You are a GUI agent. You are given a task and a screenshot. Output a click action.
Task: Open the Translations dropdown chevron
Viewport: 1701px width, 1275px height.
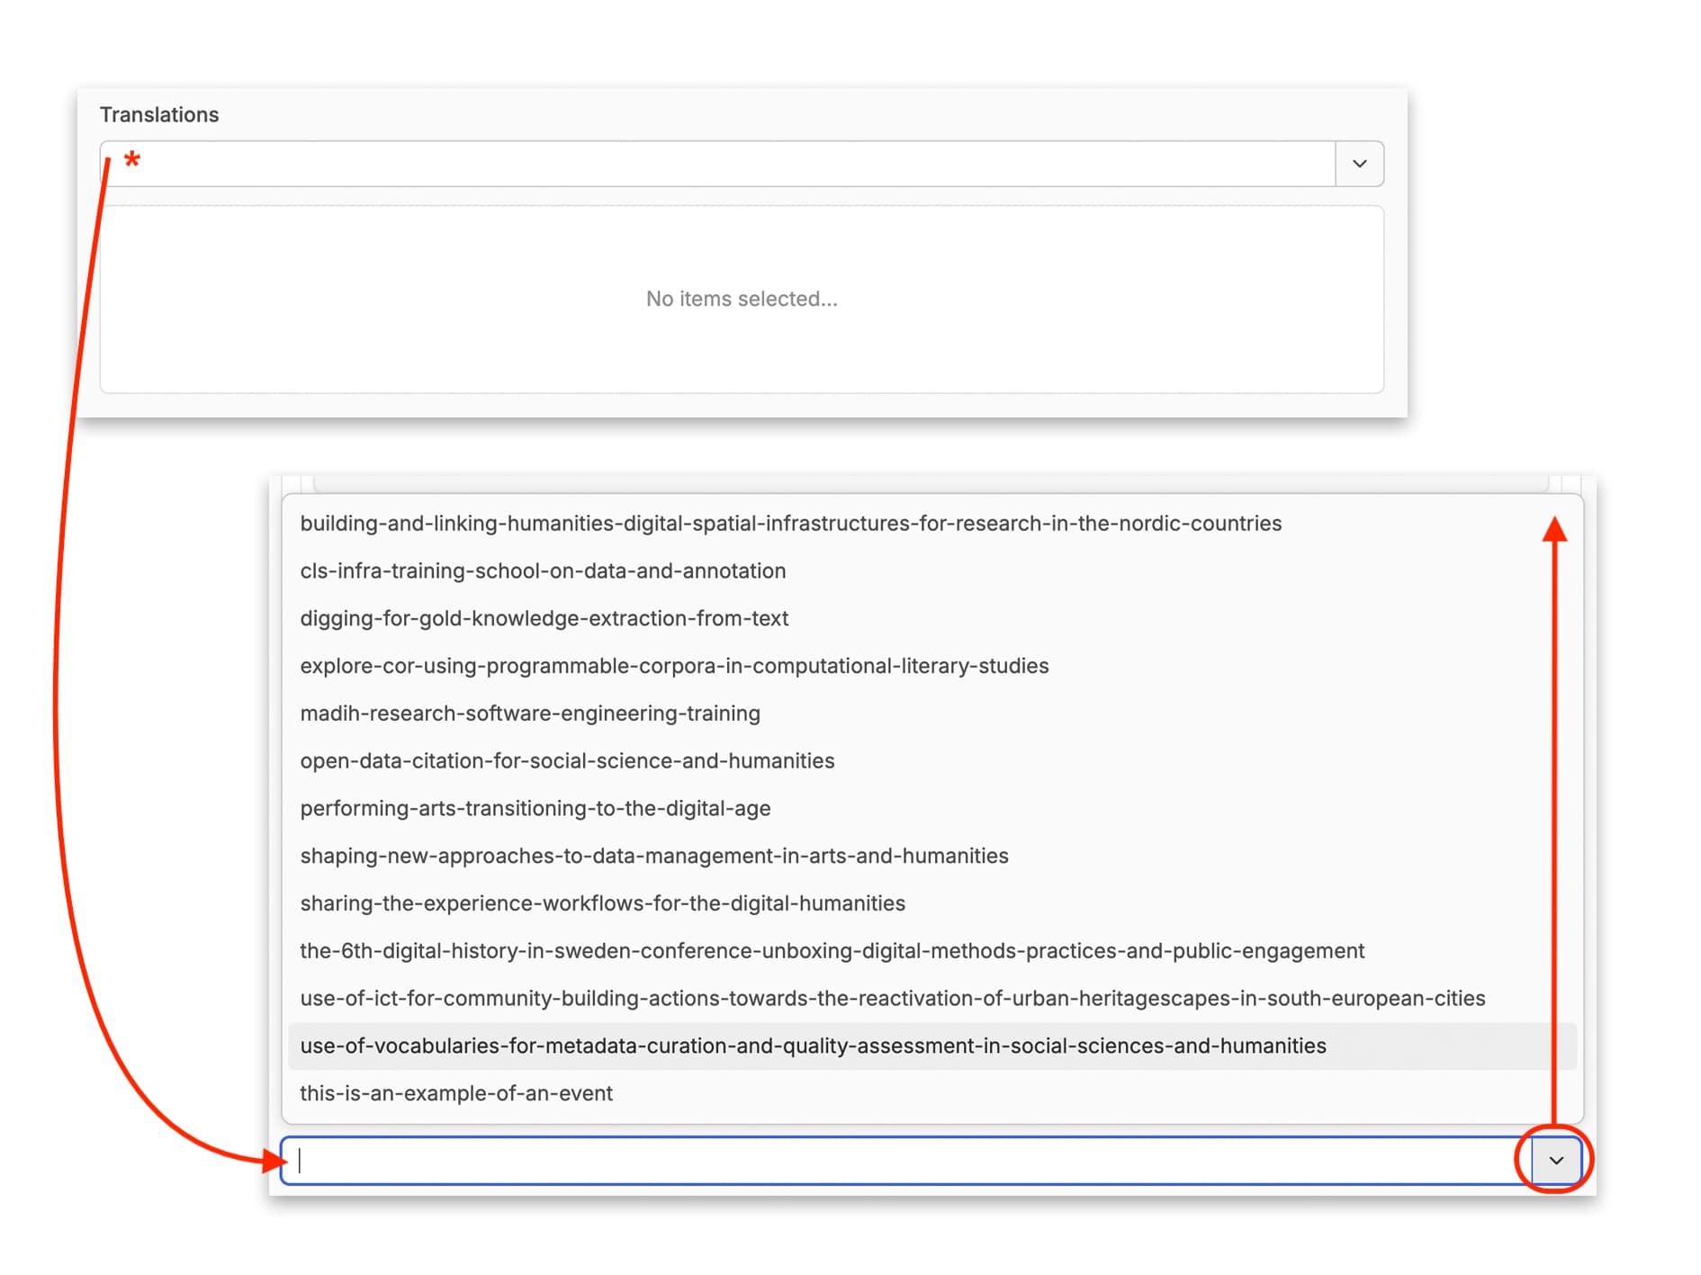pos(1359,164)
